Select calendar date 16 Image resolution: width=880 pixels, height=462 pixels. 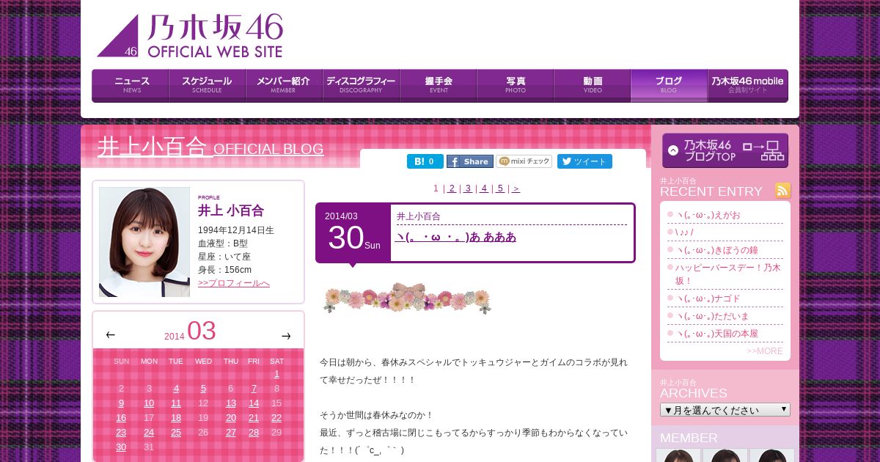coord(121,418)
